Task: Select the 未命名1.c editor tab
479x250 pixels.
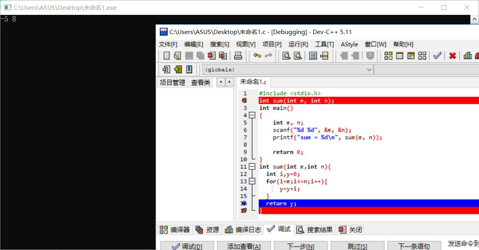Action: [x=253, y=82]
